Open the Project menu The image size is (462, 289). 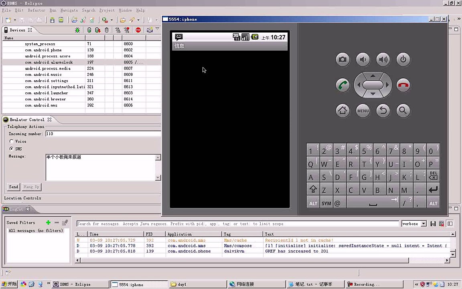107,10
